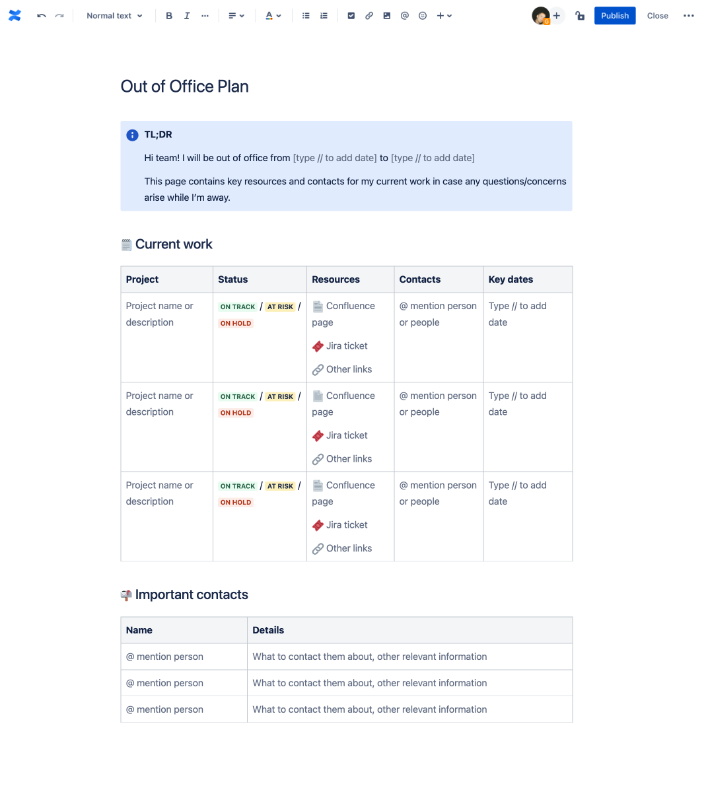
Task: Open the emoji picker
Action: pos(422,15)
